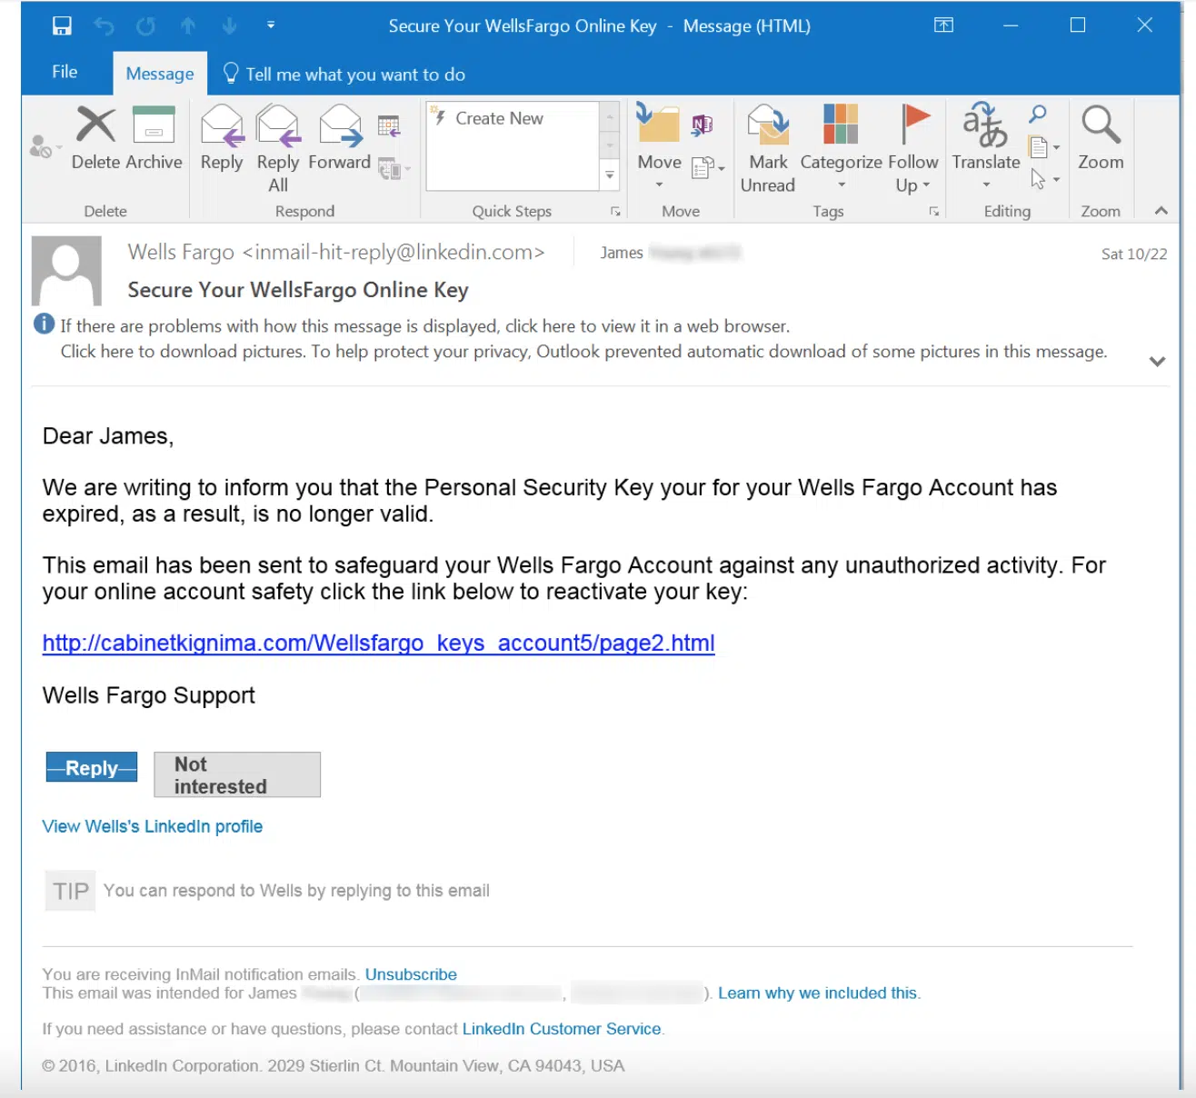Click Learn why we included this
The image size is (1196, 1098).
tap(818, 993)
